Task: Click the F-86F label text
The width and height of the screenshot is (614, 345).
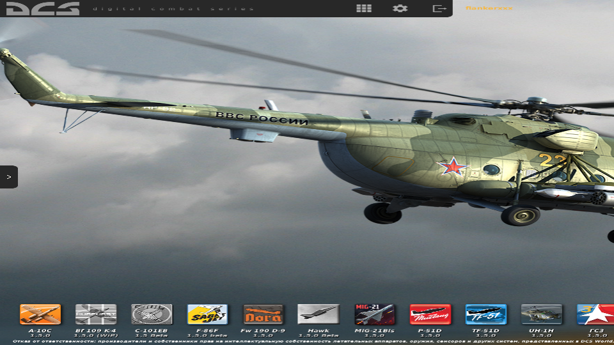Action: (x=207, y=330)
